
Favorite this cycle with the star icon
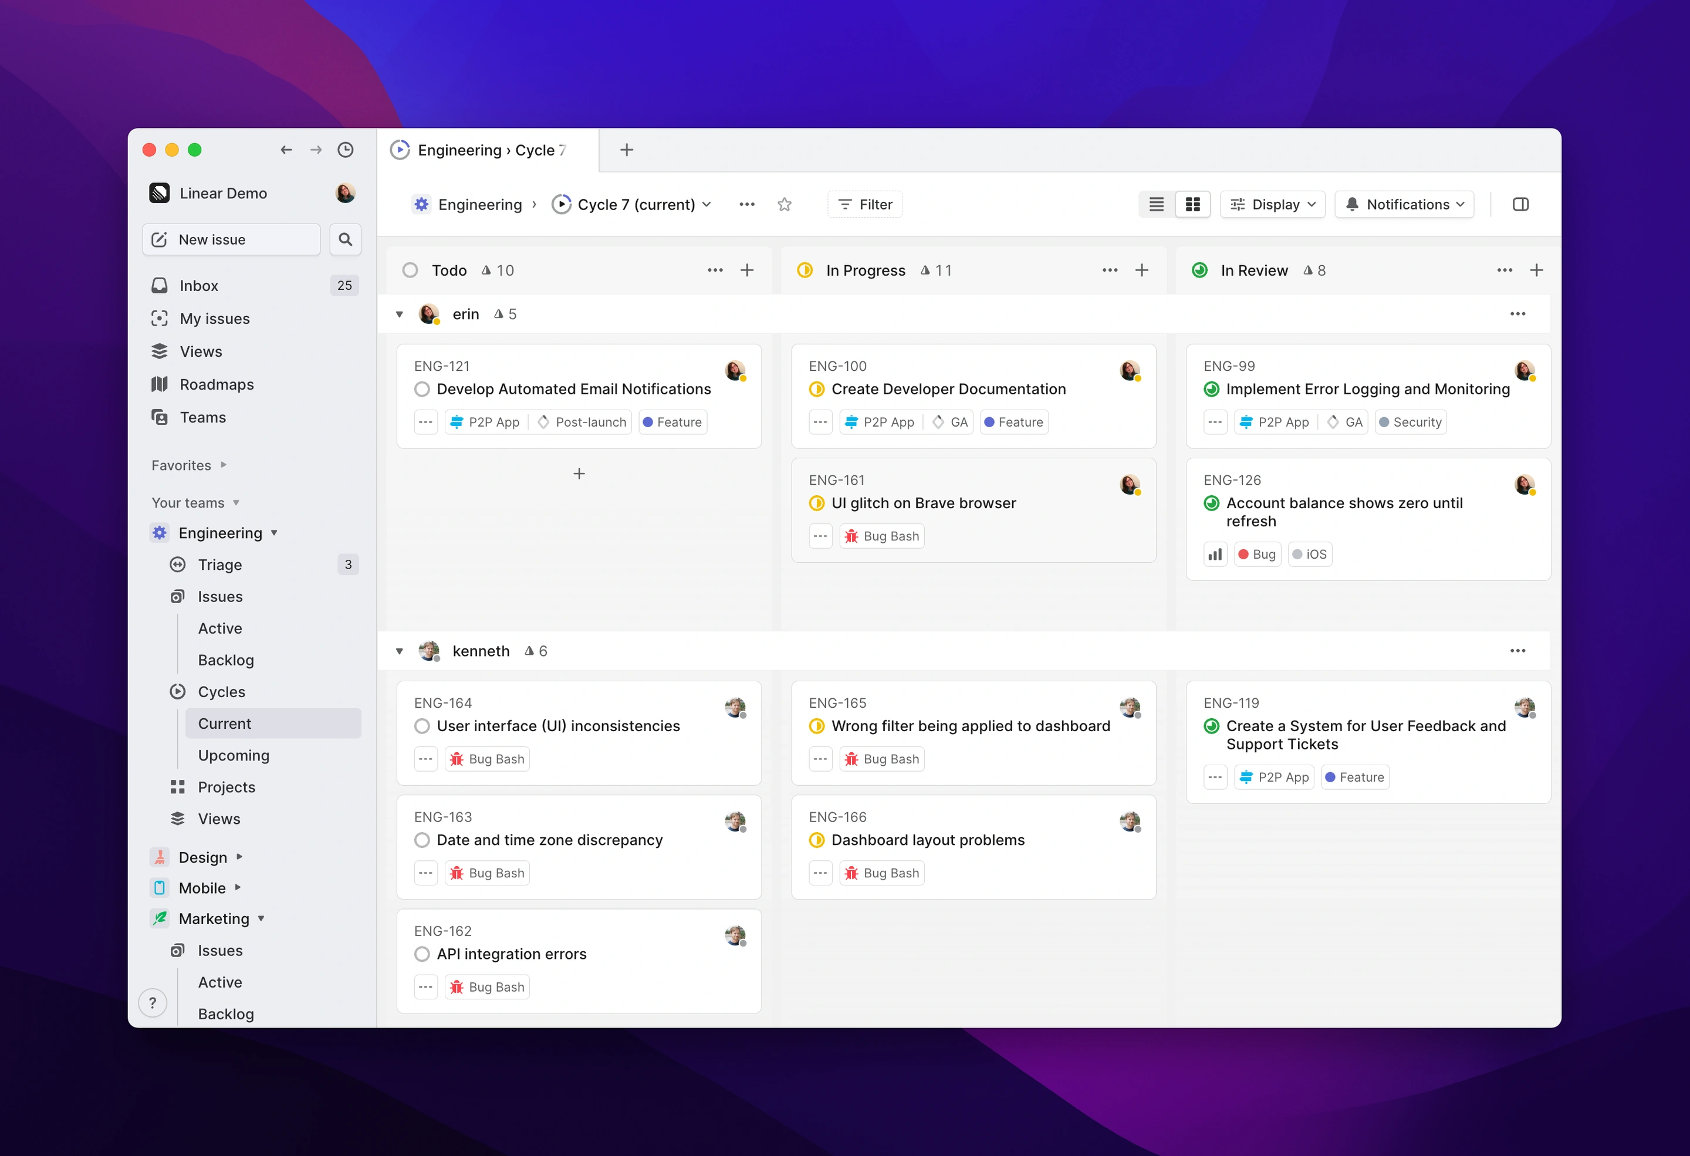click(x=784, y=204)
